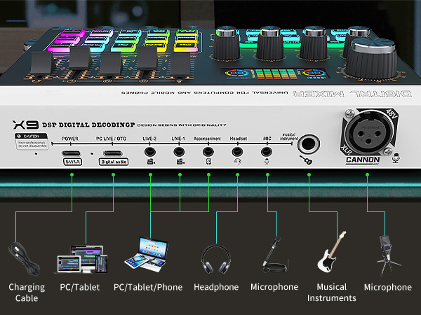
Task: Click the PC/Tablet caption
Action: pyautogui.click(x=80, y=288)
